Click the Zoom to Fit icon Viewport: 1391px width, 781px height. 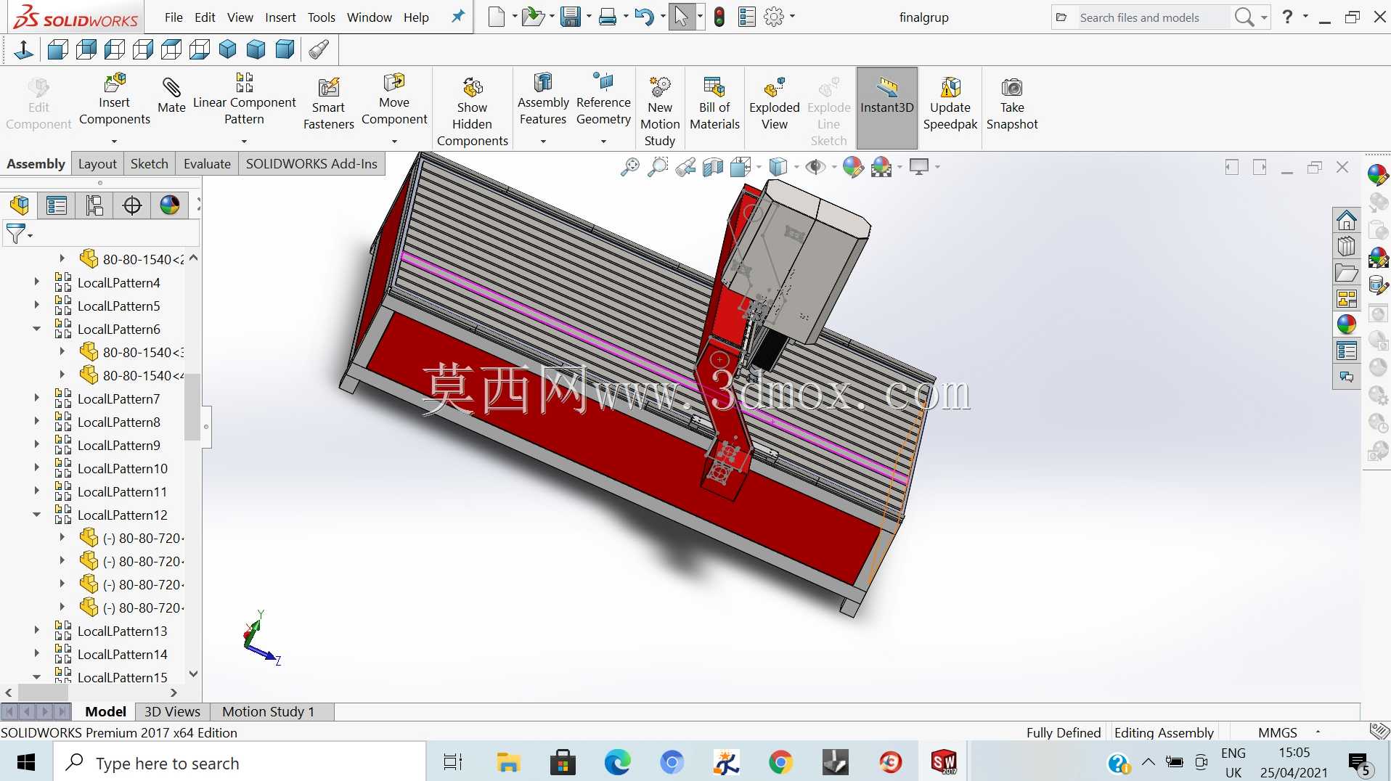point(629,168)
